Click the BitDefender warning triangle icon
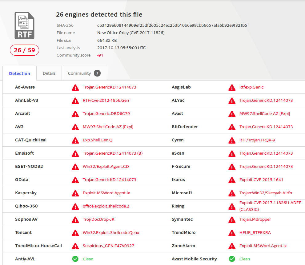Viewport: 305px width, 265px height. (232, 127)
